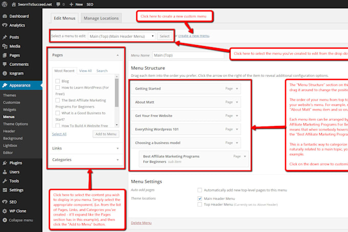This screenshot has height=232, width=348.
Task: Open the Background submenu item
Action: (x=13, y=138)
